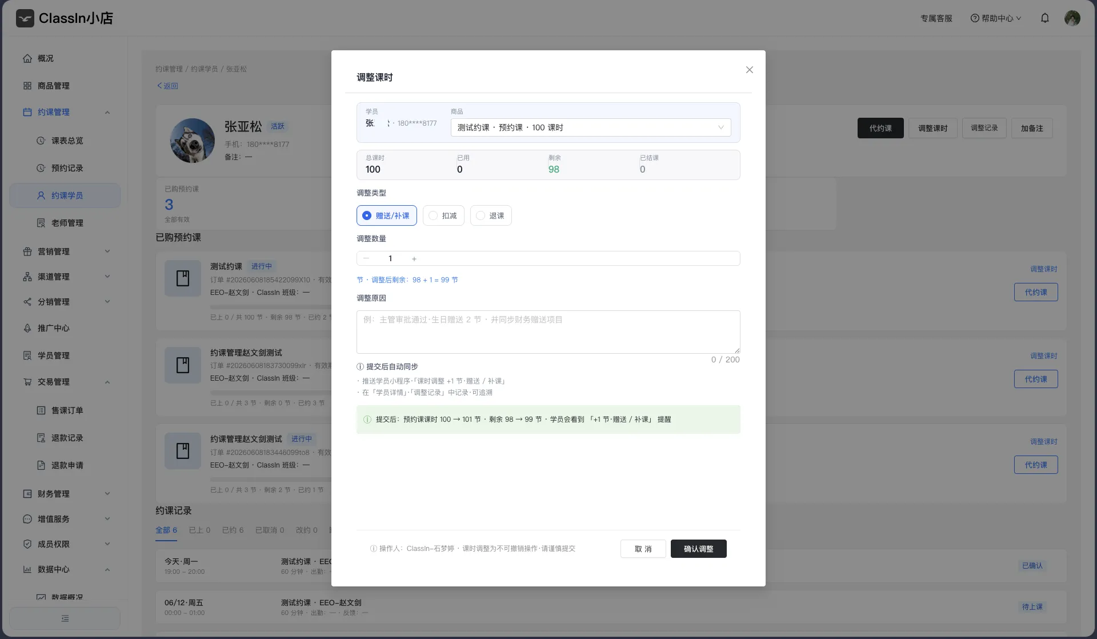Switch to the 已上 0 tab
The width and height of the screenshot is (1097, 639).
tap(199, 530)
